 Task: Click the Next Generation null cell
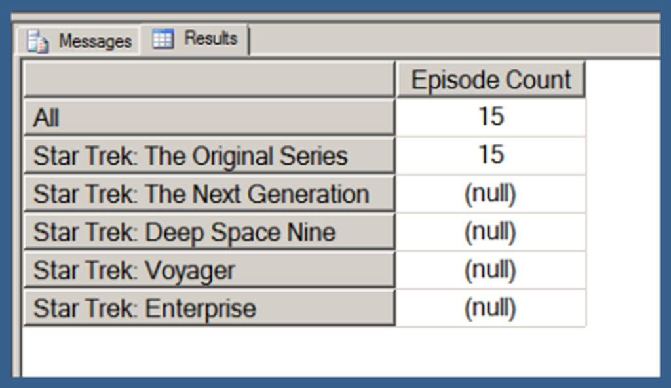coord(490,194)
